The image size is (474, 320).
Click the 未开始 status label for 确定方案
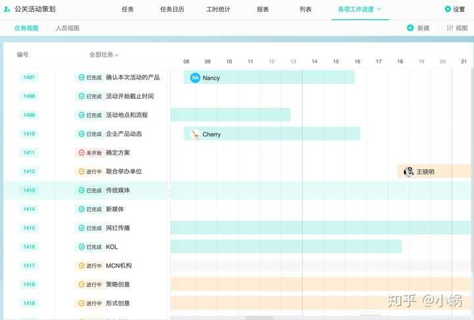coord(94,153)
